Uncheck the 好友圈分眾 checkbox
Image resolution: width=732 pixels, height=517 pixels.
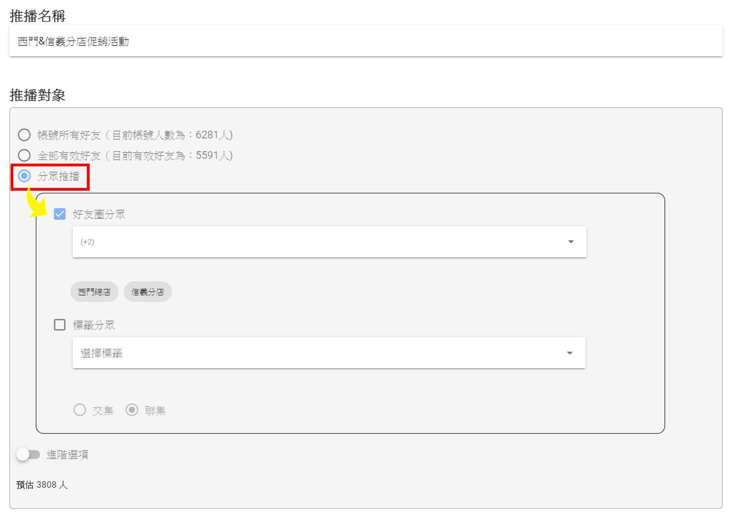point(60,214)
